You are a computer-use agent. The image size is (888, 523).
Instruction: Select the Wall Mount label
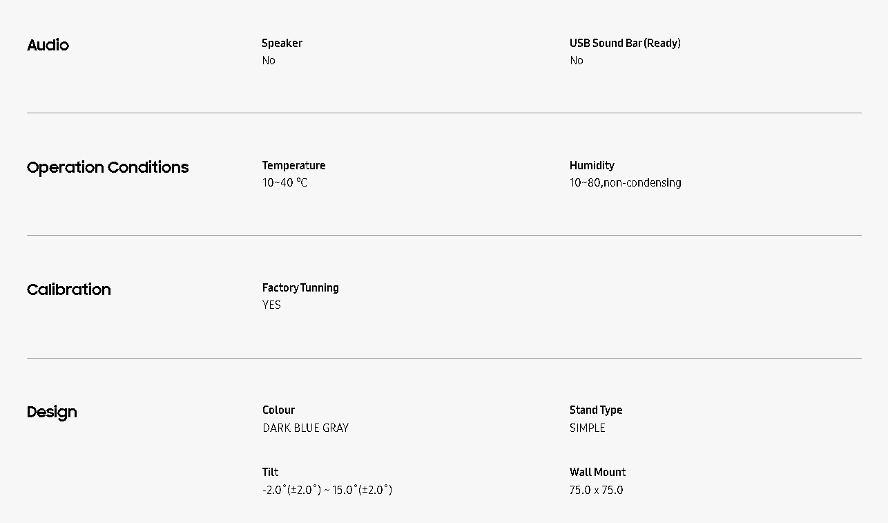(x=597, y=472)
